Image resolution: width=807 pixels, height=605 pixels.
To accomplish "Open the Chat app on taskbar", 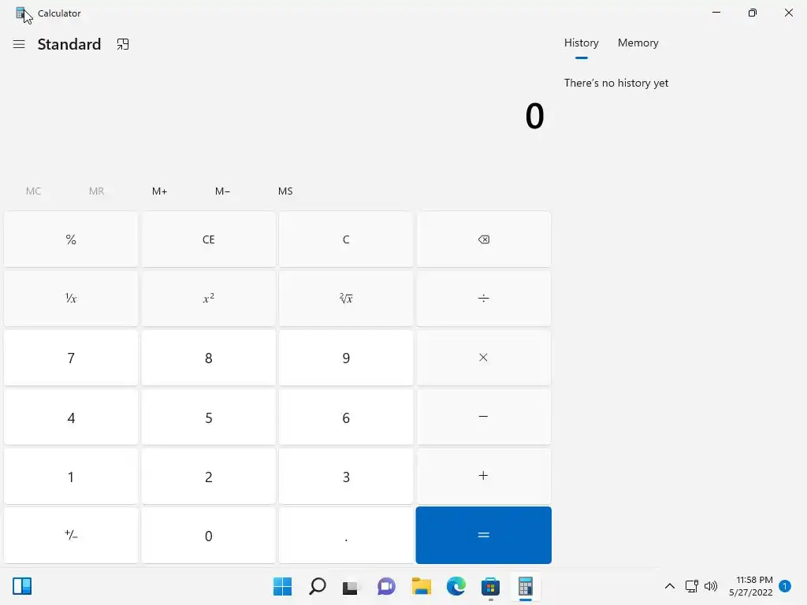I will [386, 586].
